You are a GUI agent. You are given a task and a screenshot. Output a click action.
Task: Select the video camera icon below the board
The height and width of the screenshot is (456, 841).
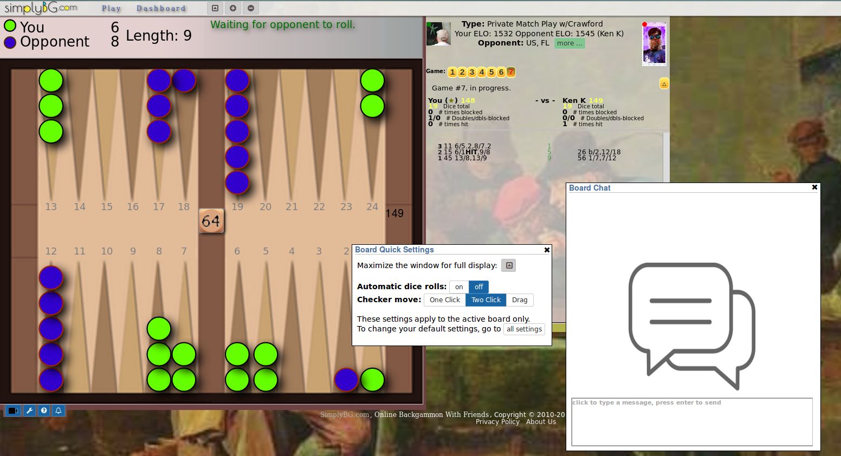(12, 411)
